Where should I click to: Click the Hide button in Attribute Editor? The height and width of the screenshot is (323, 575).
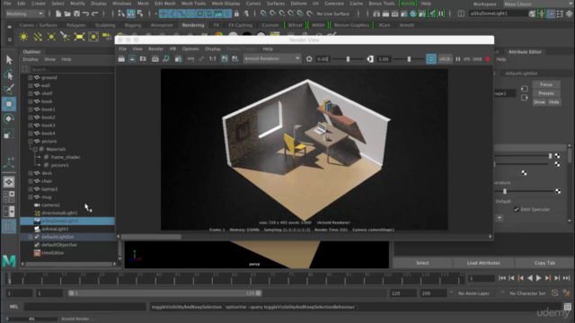tap(553, 102)
